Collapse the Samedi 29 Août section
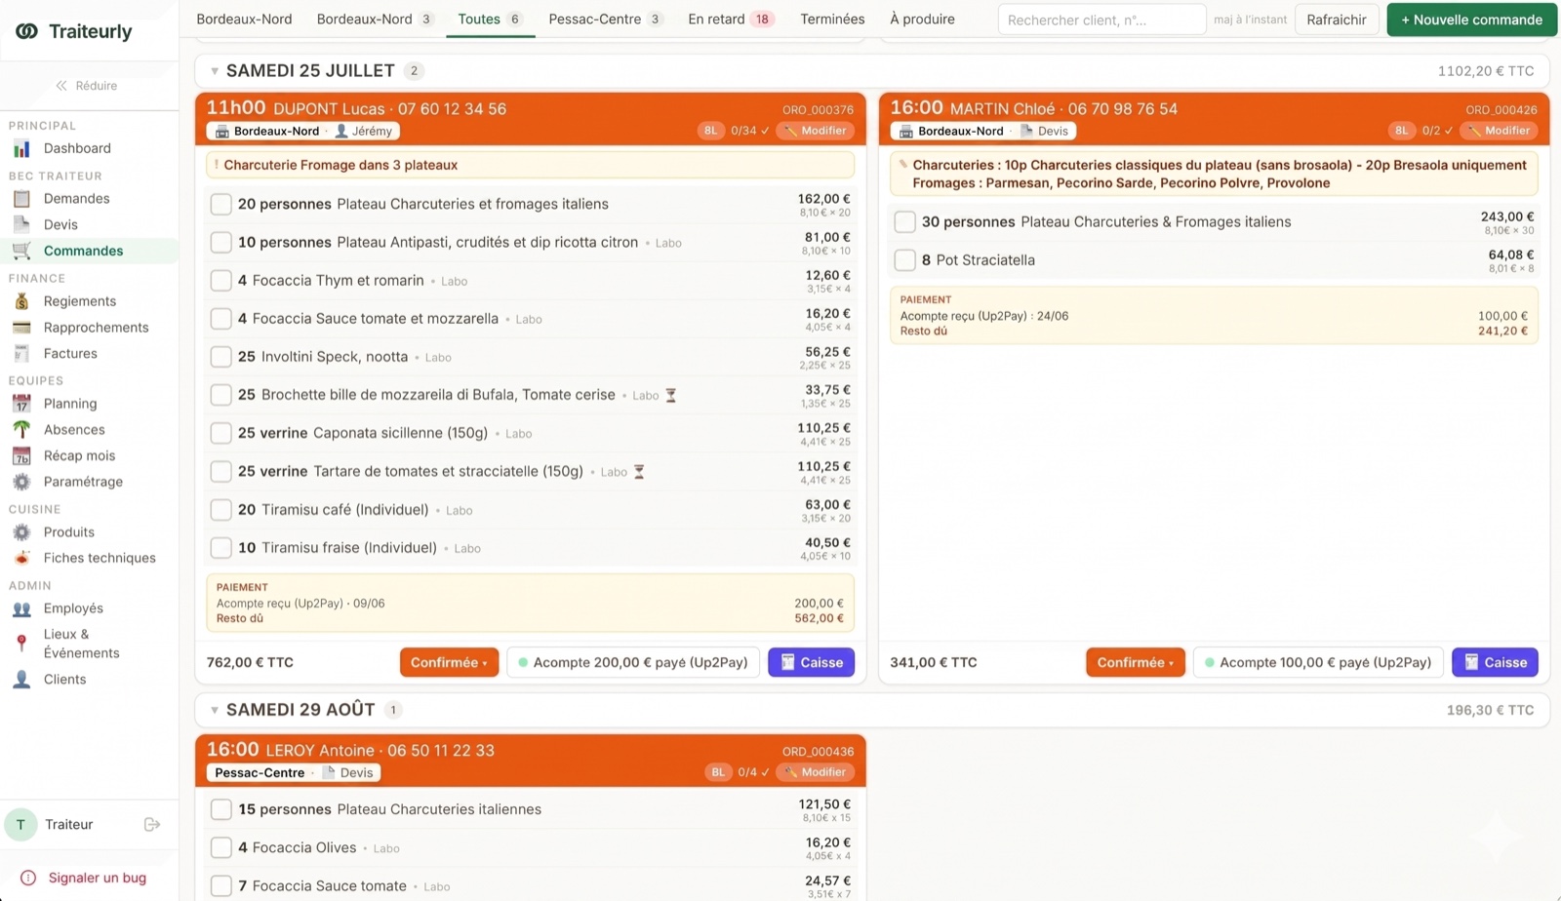 pyautogui.click(x=215, y=711)
